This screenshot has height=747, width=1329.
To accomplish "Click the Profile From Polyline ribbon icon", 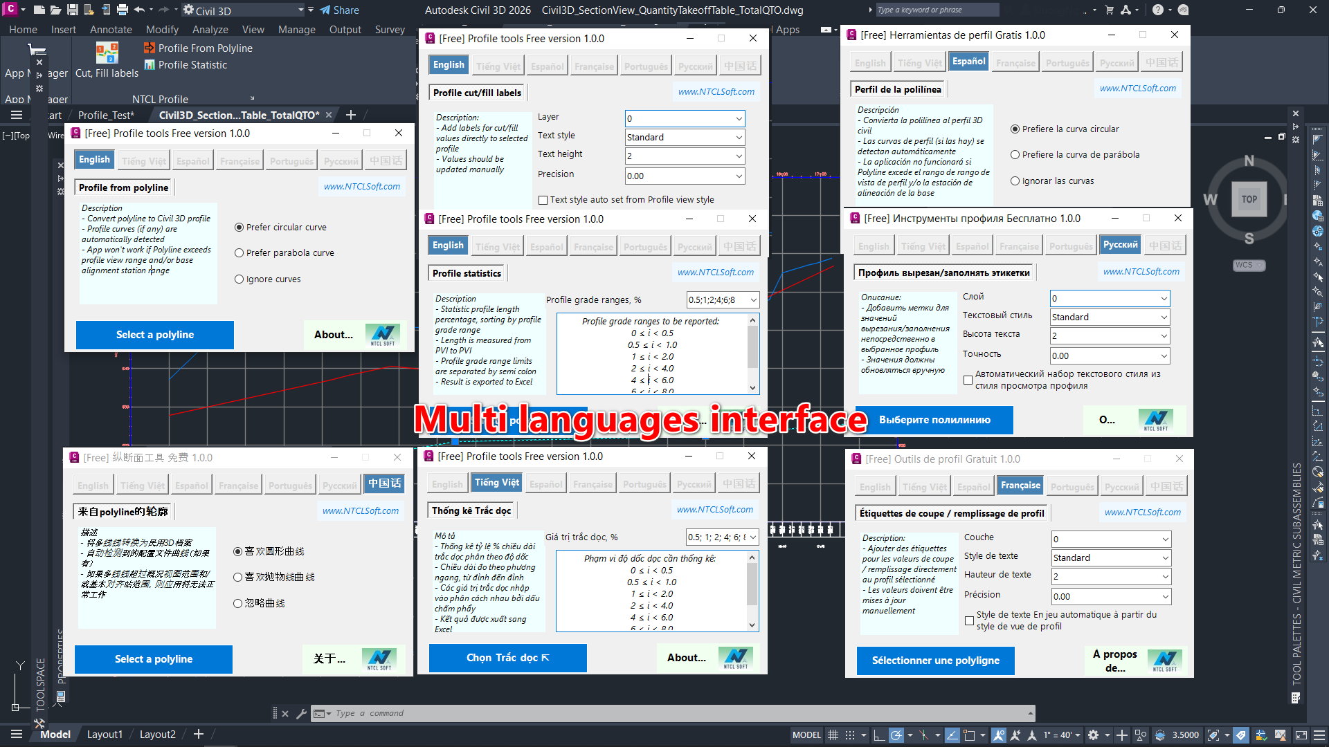I will click(x=149, y=48).
